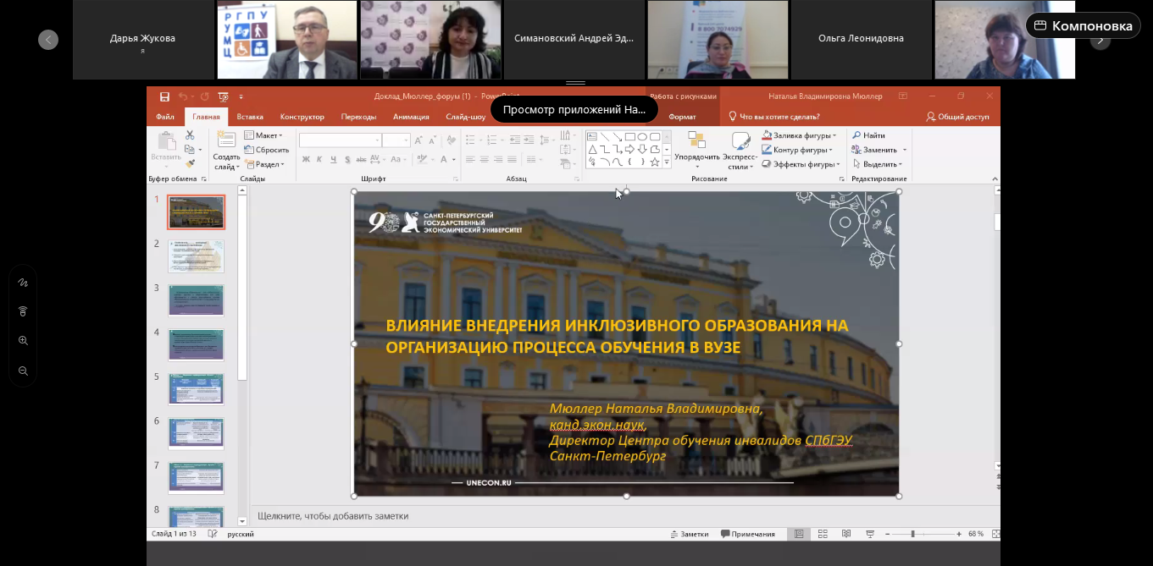Click the Save icon in quick access toolbar
Viewport: 1153px width, 566px height.
[x=164, y=96]
